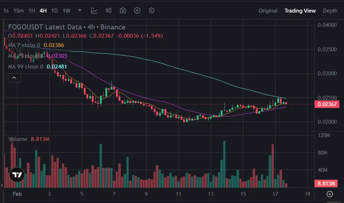The image size is (344, 203).
Task: Switch to Original chart view
Action: (268, 10)
